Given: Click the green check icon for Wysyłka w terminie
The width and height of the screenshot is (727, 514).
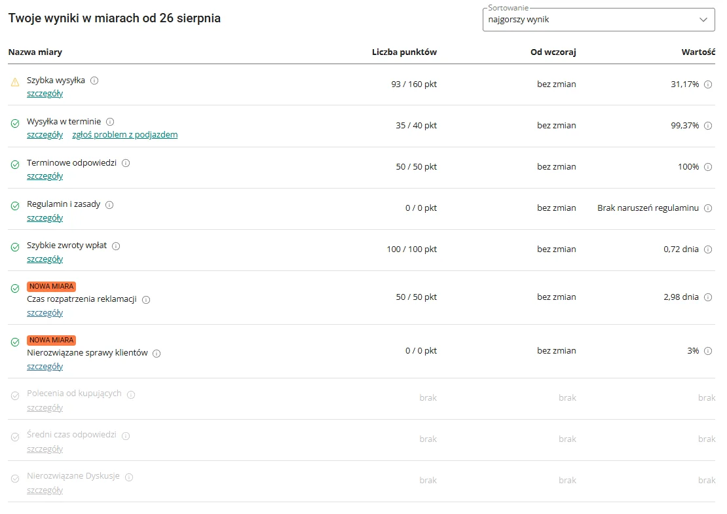Looking at the screenshot, I should (x=15, y=123).
